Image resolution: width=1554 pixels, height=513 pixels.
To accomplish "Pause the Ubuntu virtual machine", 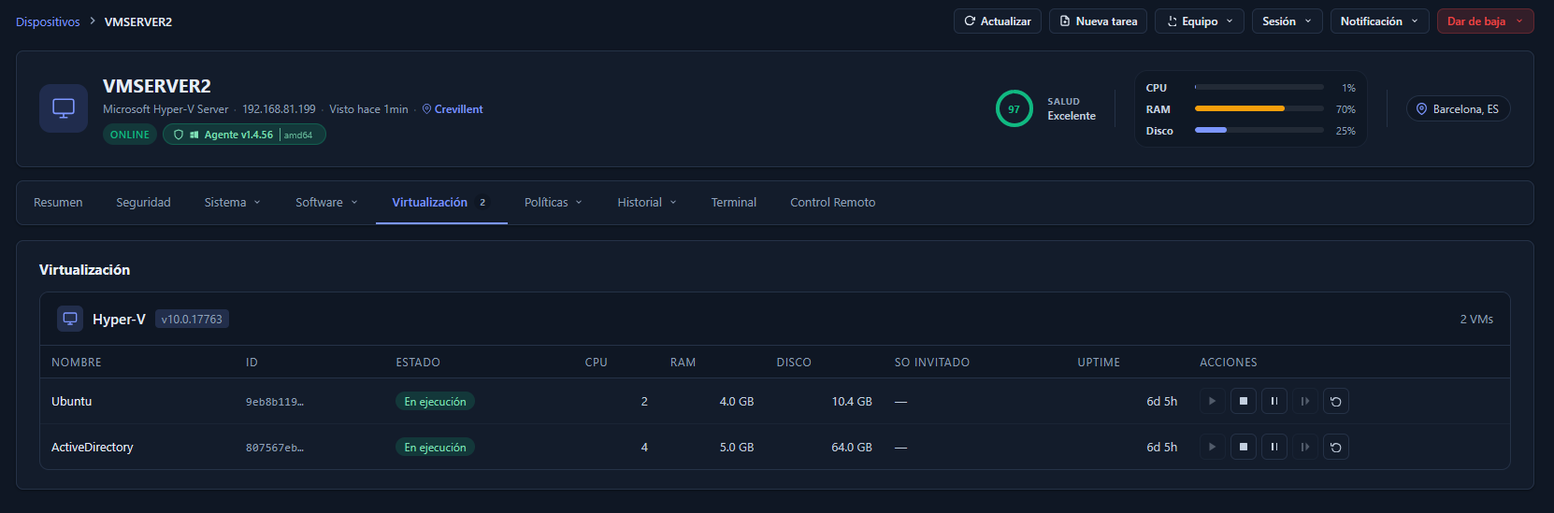I will pos(1273,402).
